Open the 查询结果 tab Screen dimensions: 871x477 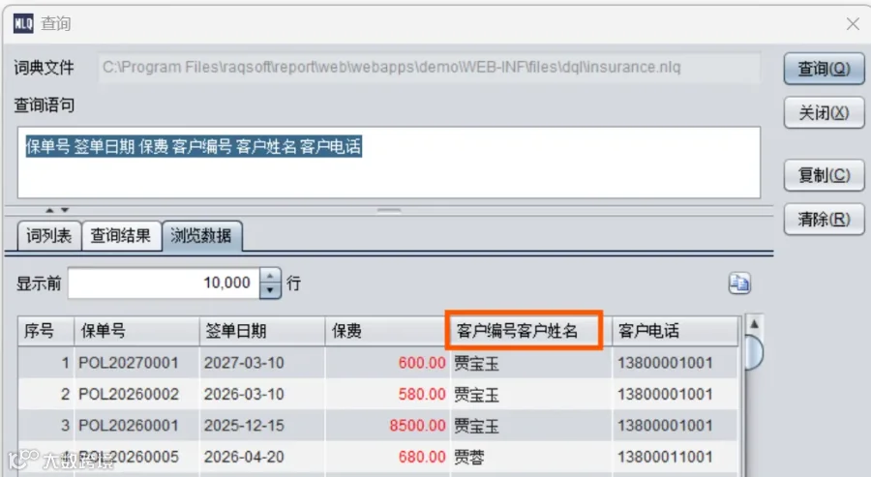121,236
